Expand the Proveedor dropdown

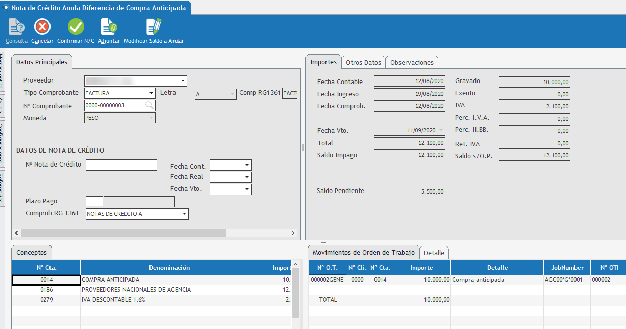coord(183,81)
